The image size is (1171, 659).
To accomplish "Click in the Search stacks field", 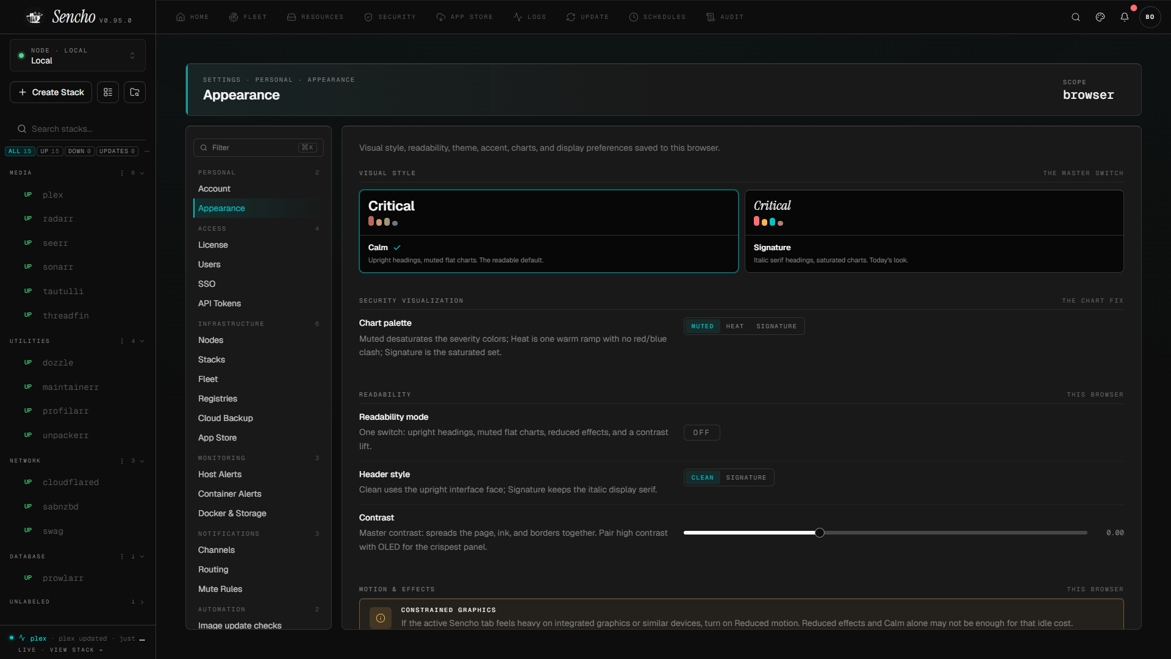I will (x=78, y=129).
